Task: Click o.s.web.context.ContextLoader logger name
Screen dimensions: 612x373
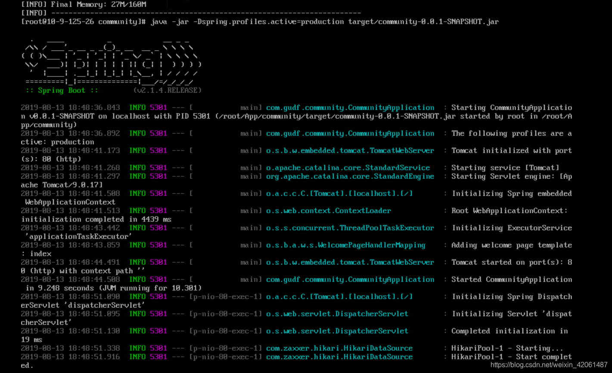Action: pos(329,211)
